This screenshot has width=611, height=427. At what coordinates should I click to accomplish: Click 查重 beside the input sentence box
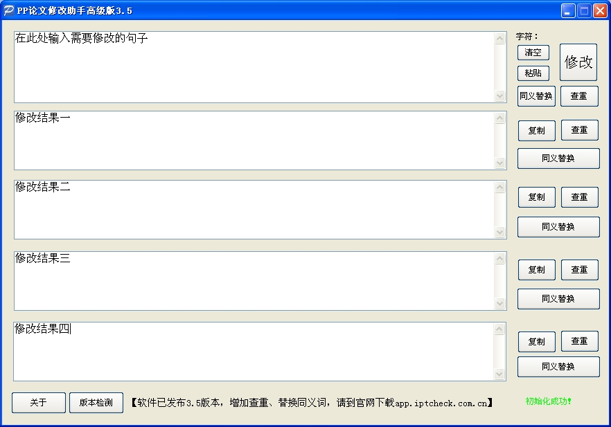[x=579, y=96]
